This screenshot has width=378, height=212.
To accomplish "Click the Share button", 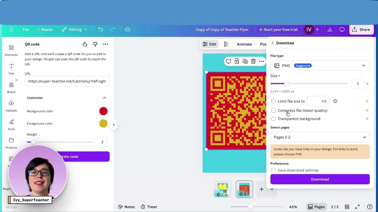I will [x=361, y=29].
